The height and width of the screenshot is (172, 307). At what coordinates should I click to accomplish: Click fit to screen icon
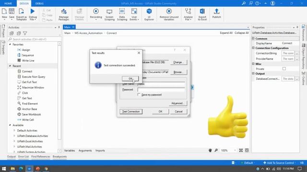[241, 150]
